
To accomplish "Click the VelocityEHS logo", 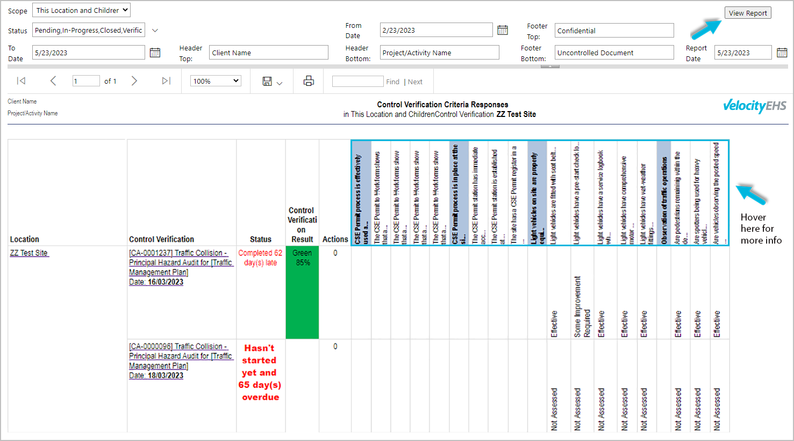I will click(755, 106).
